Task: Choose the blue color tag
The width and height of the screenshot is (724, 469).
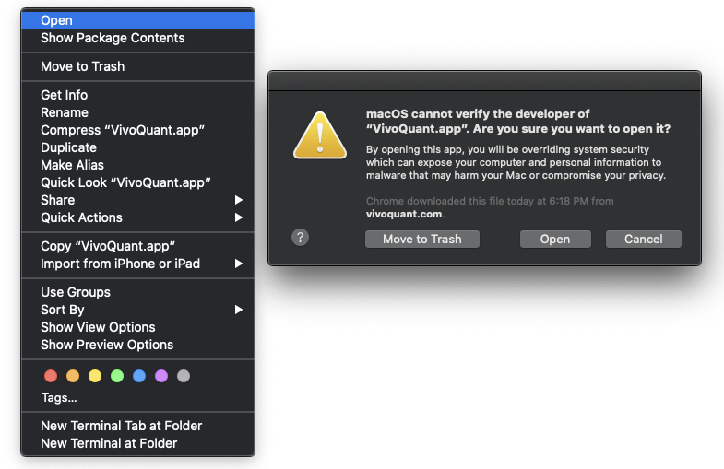Action: (139, 376)
